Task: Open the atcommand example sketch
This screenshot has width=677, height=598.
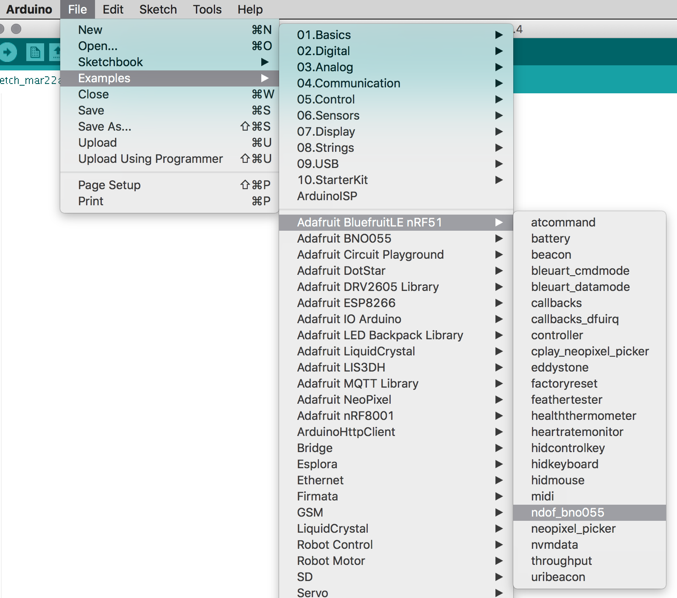Action: click(x=590, y=222)
